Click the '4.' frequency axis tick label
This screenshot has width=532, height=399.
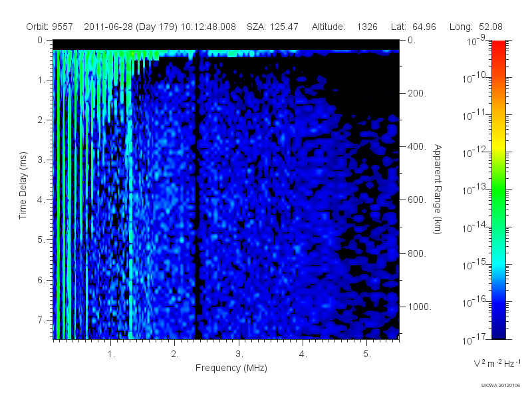303,354
